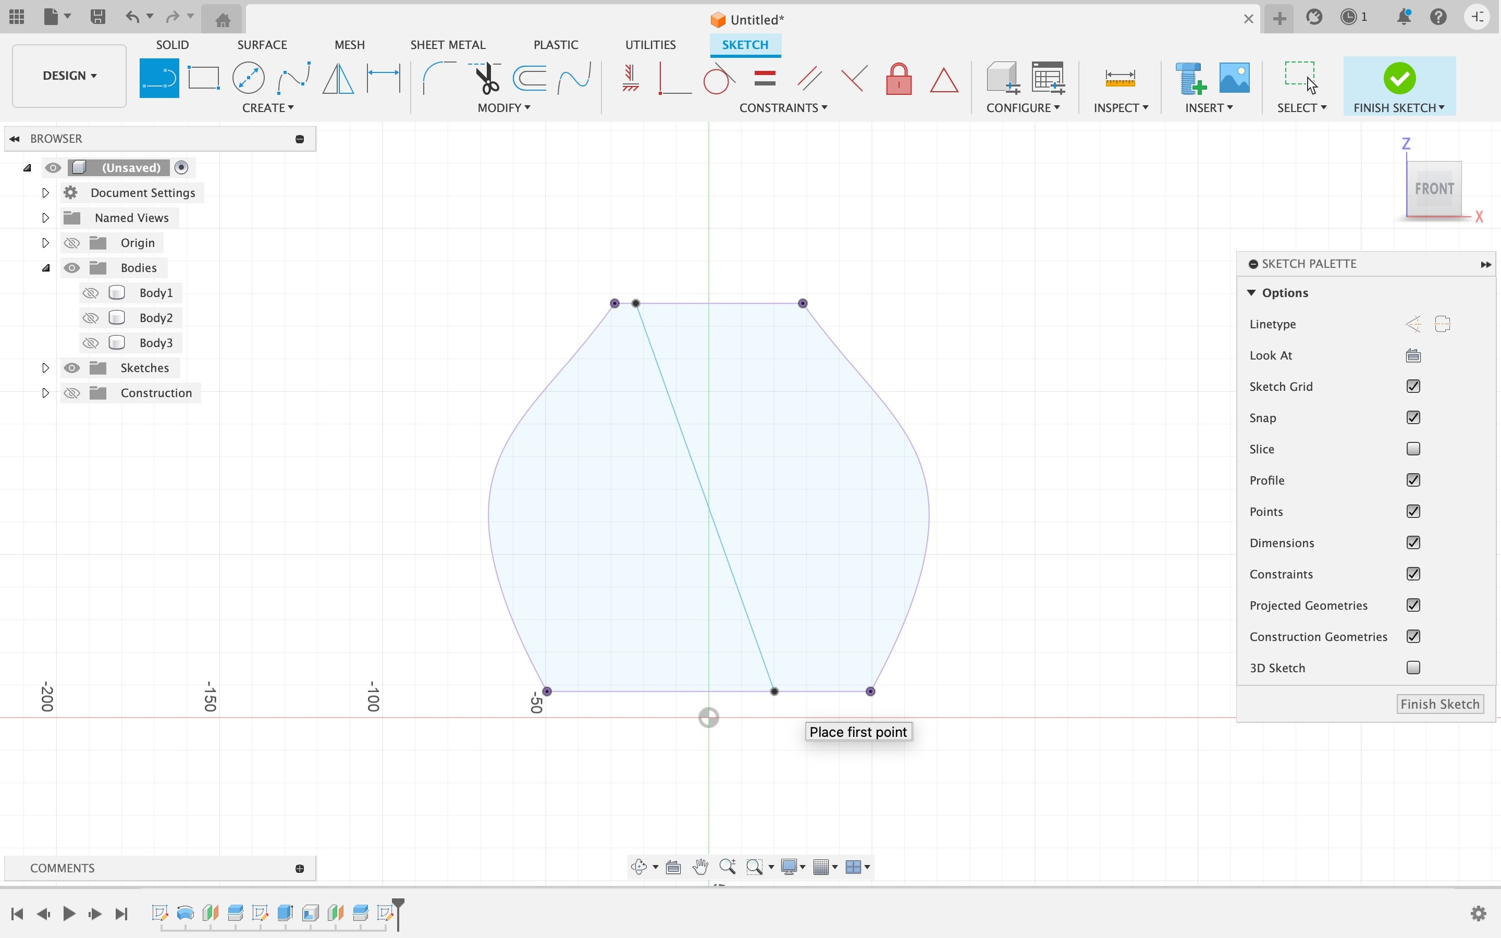This screenshot has width=1501, height=938.
Task: Select the Fillet tool in Modify
Action: coord(438,78)
